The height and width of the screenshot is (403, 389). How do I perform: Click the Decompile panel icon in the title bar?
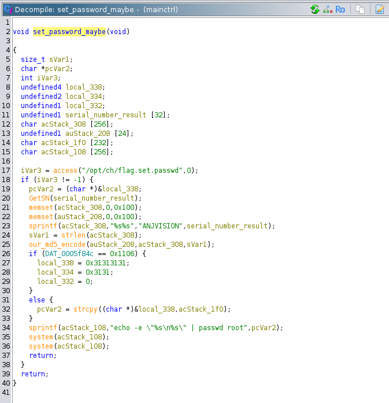pyautogui.click(x=8, y=9)
